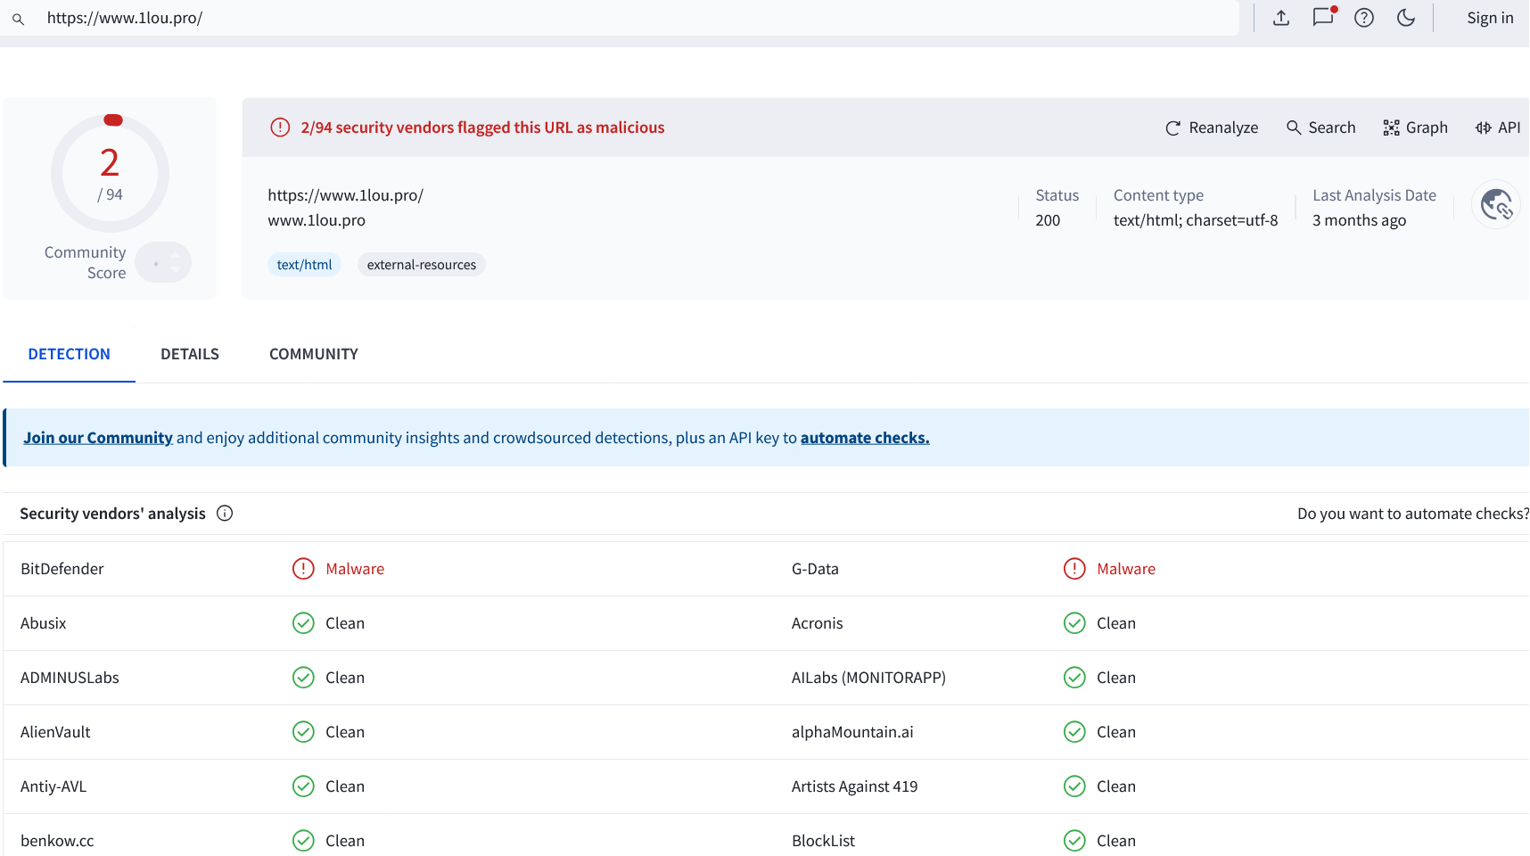
Task: Click the Reanalyze button
Action: tap(1212, 128)
